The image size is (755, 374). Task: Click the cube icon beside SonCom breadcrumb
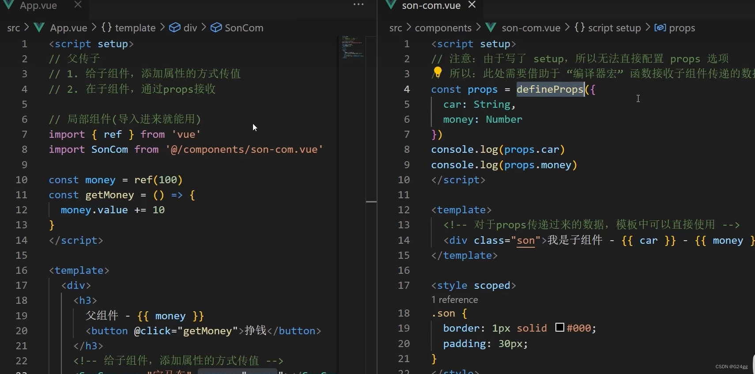click(216, 28)
